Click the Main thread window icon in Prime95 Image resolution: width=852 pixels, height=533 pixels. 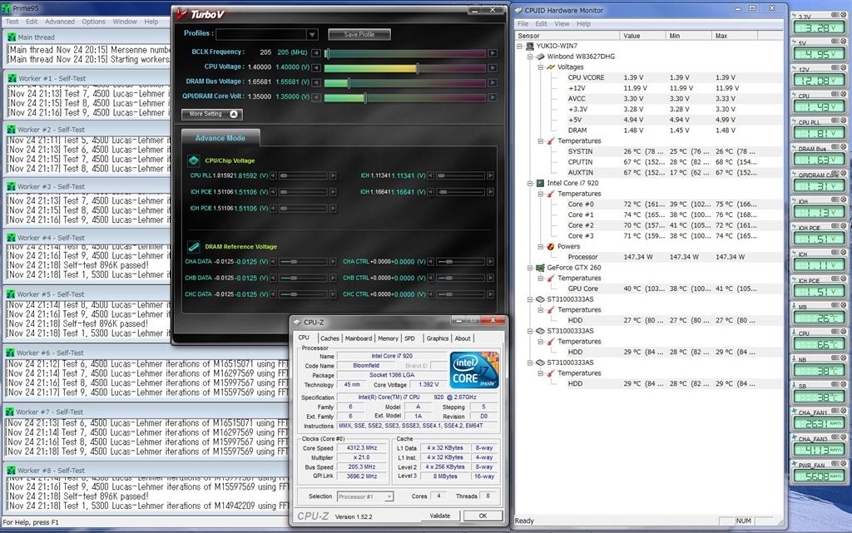[x=12, y=37]
